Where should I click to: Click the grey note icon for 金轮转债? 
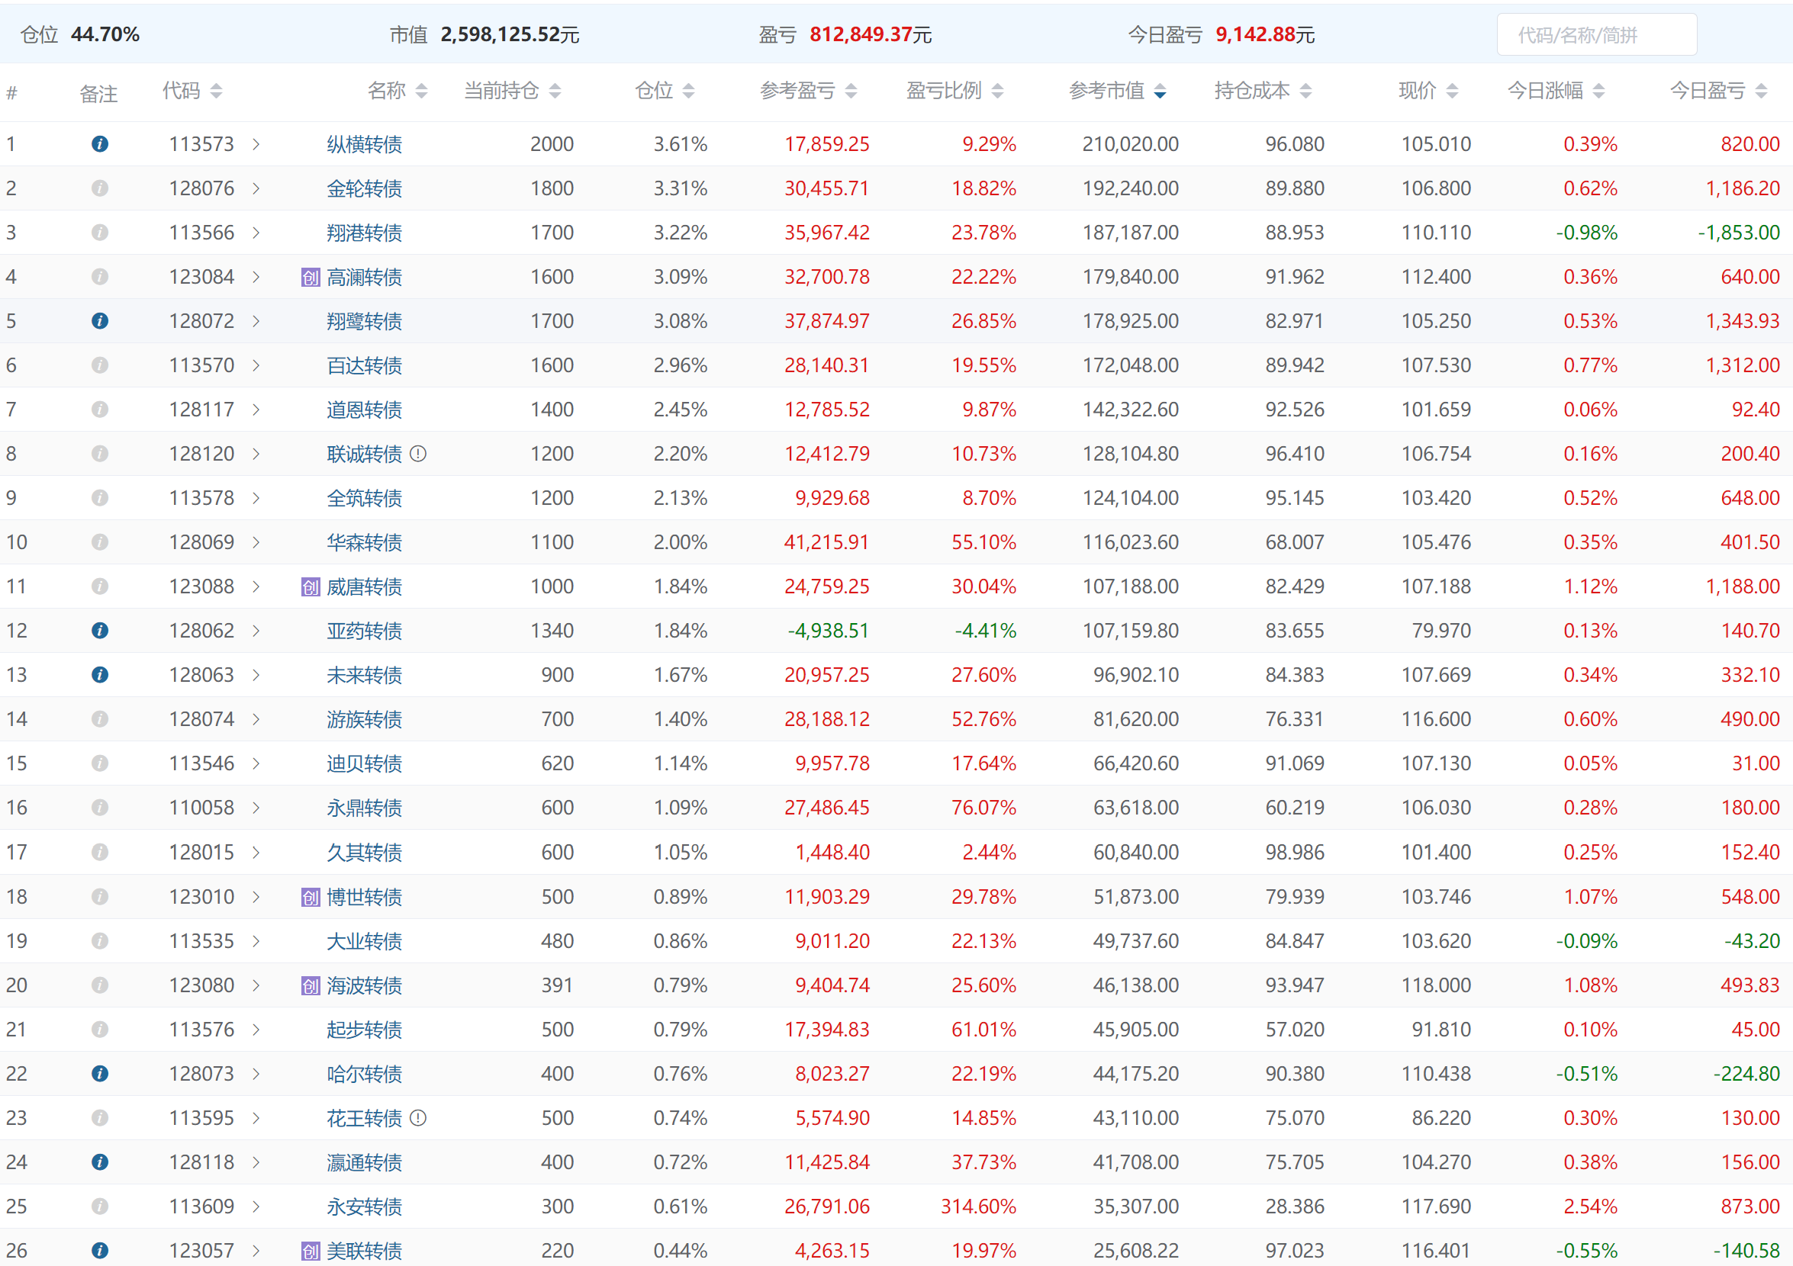point(99,188)
